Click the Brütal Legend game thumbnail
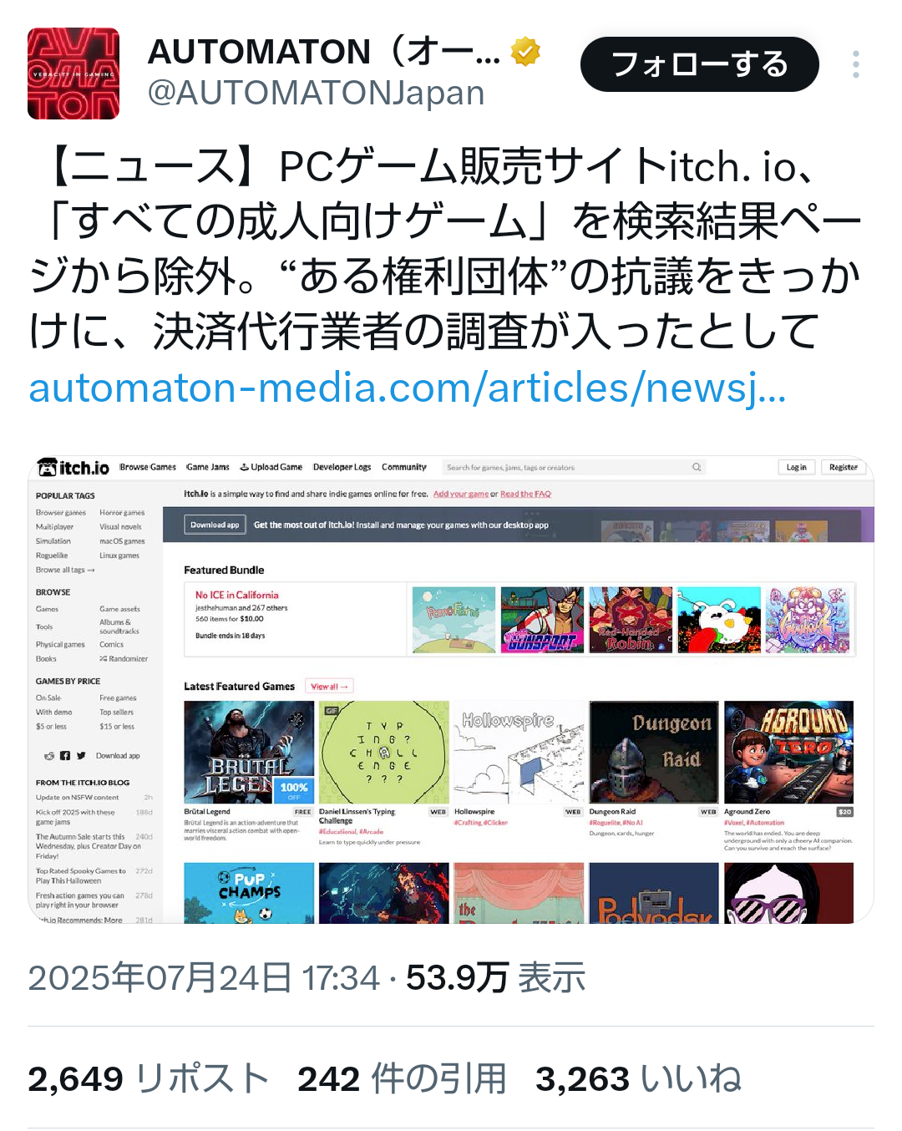 point(249,752)
